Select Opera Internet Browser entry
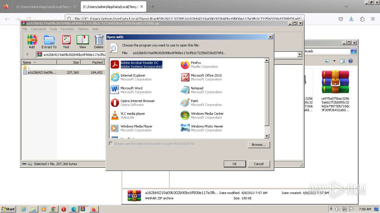380x213 pixels. [133, 103]
